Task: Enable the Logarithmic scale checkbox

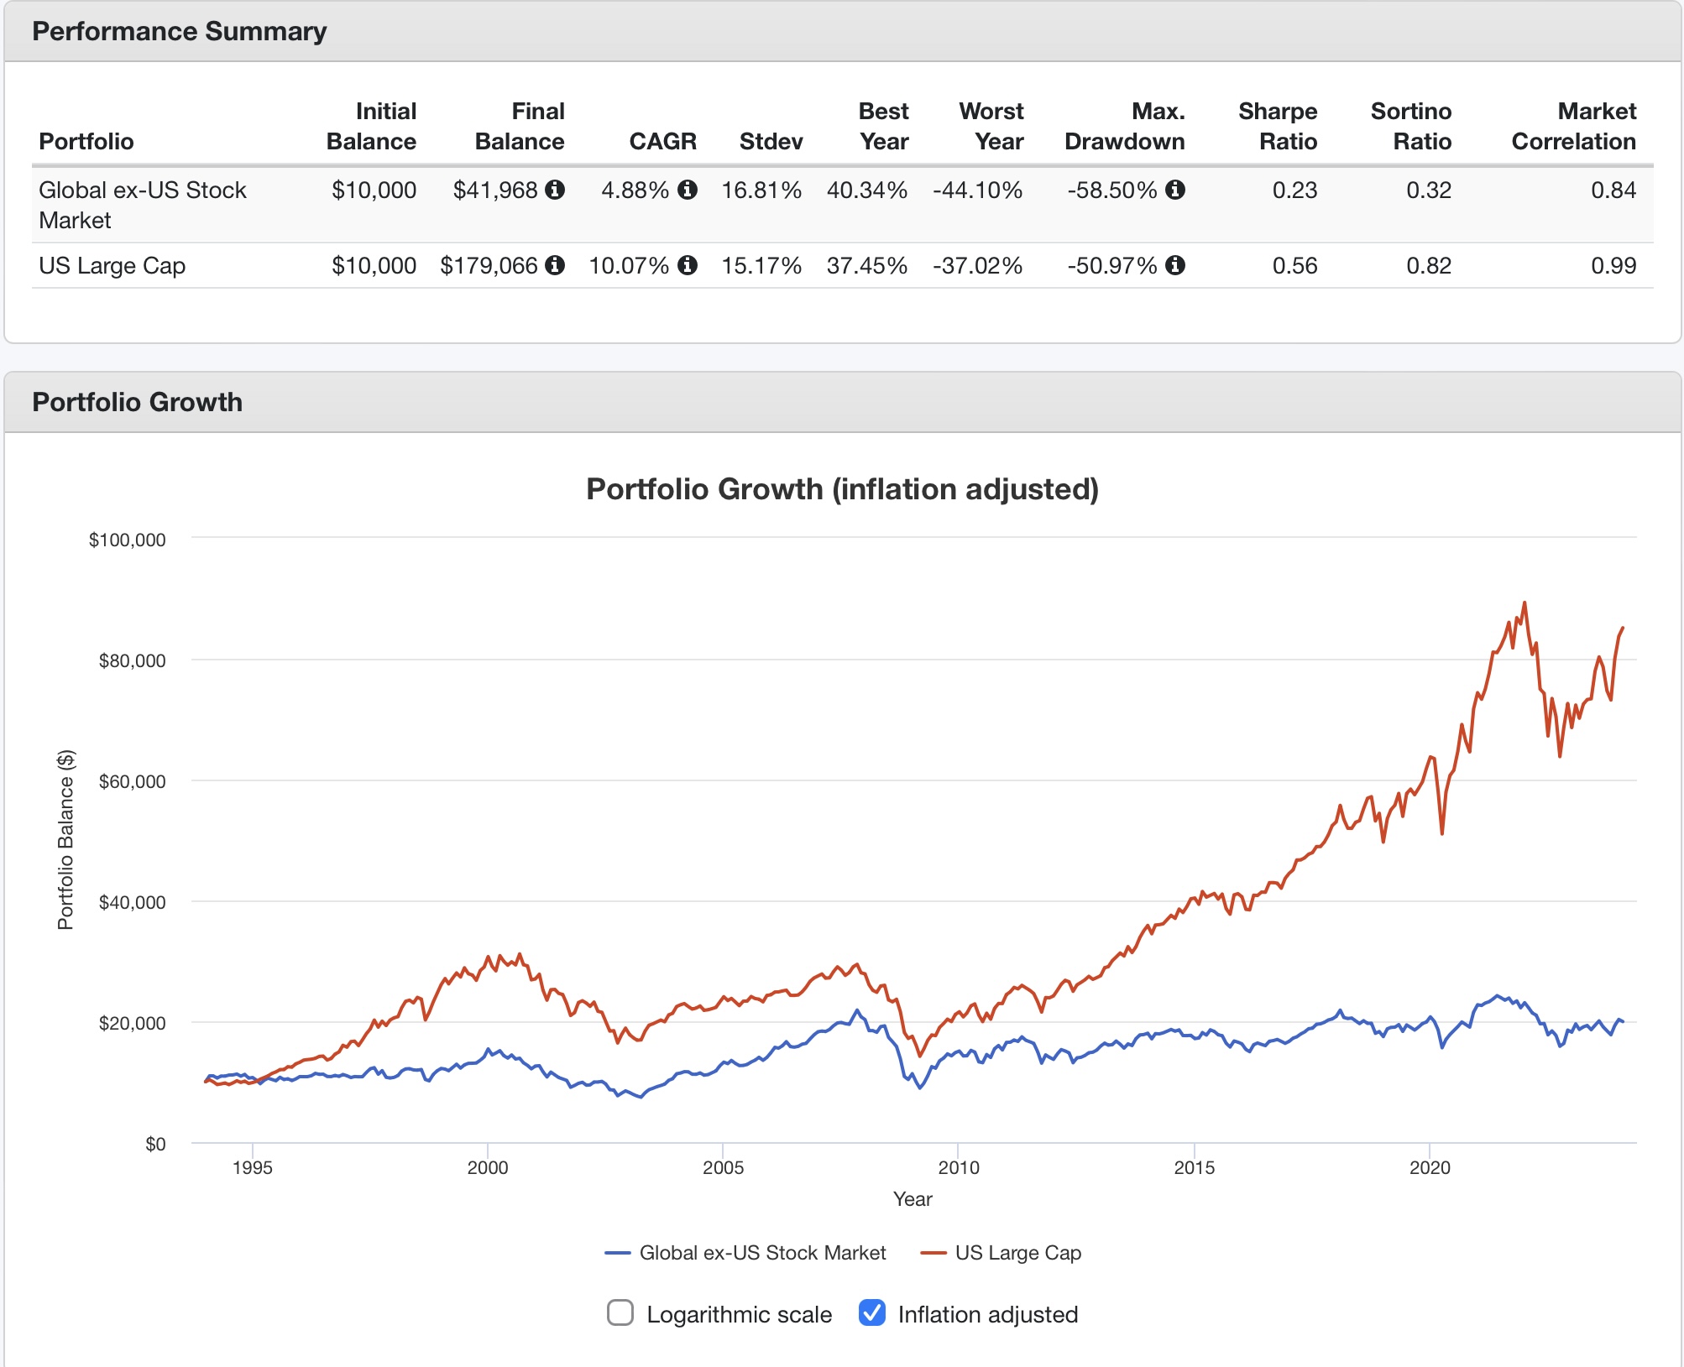Action: (x=620, y=1312)
